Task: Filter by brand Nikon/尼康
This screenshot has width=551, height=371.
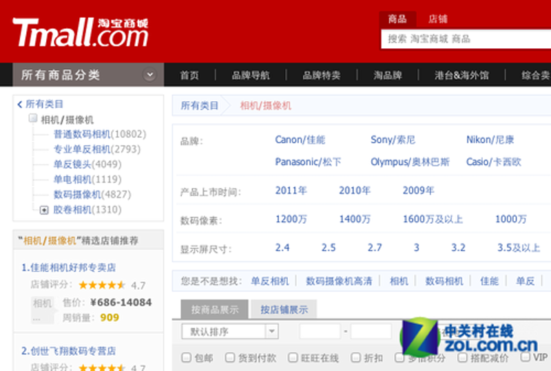Action: tap(490, 140)
